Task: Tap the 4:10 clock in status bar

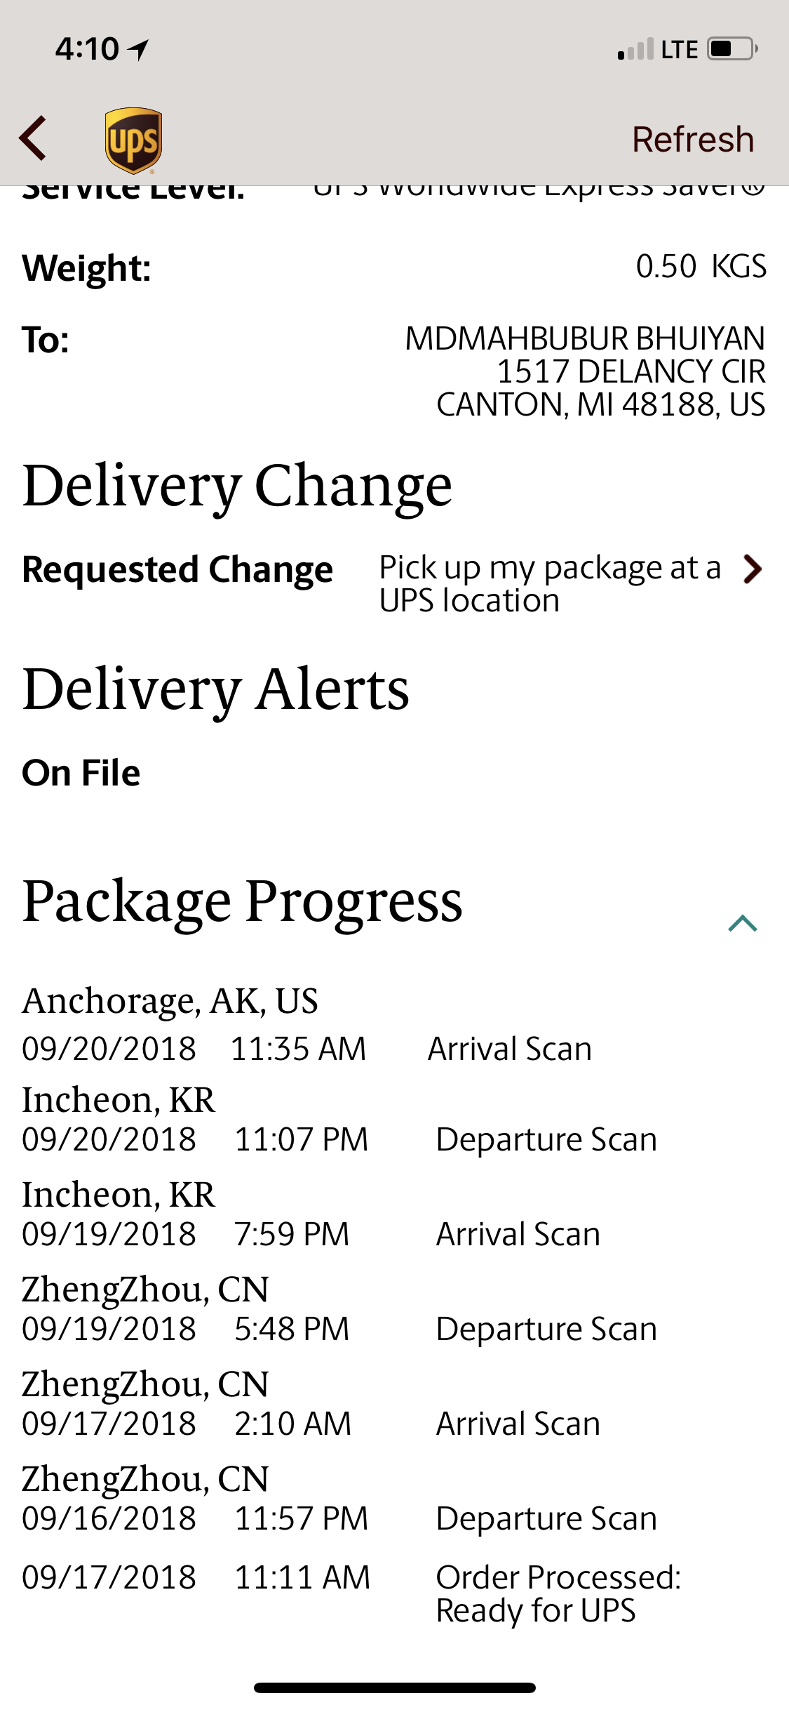Action: [x=87, y=49]
